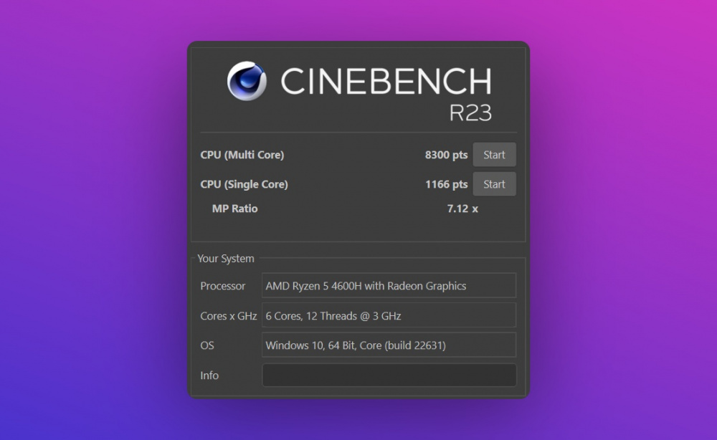Viewport: 717px width, 440px height.
Task: Select the OS field showing Windows 10
Action: point(389,345)
